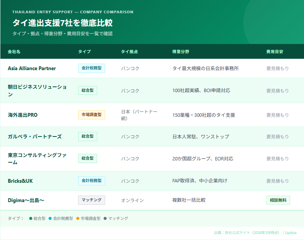Click FAP取得済、中小企業向け text
Screen dimensions: 304x240
click(200, 181)
